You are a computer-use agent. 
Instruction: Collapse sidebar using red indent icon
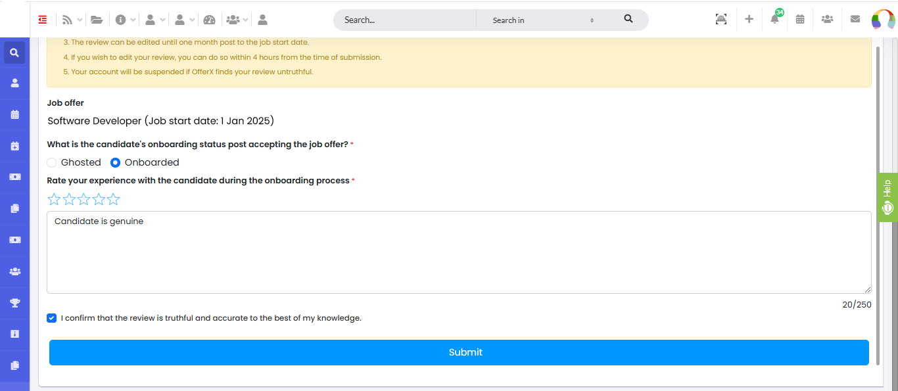(x=43, y=20)
